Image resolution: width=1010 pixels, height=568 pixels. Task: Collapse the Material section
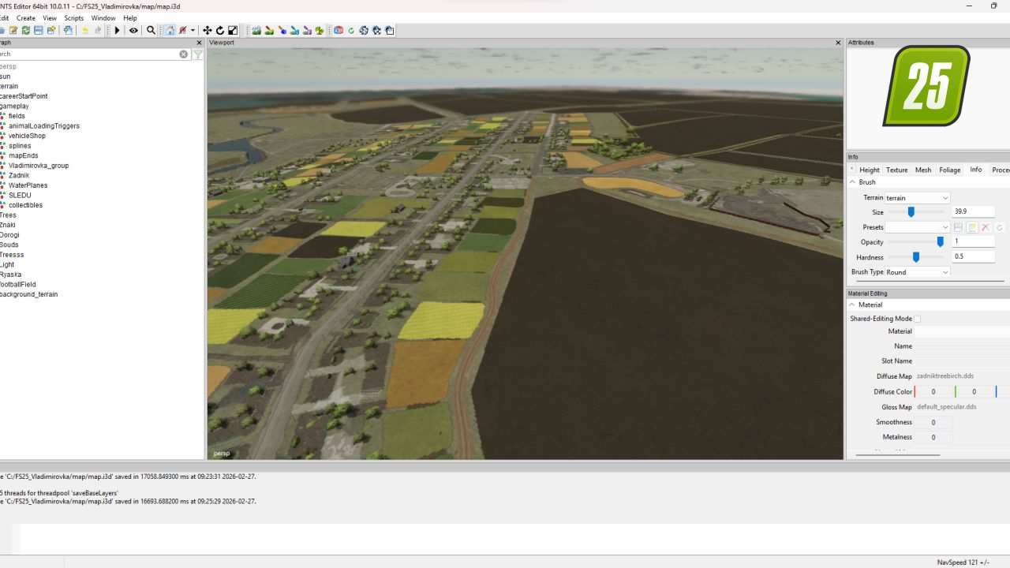point(852,305)
